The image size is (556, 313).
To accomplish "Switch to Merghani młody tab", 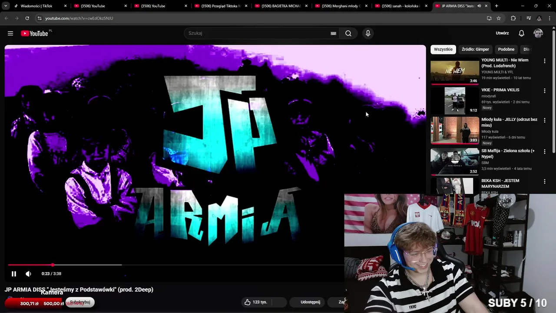I will click(341, 6).
